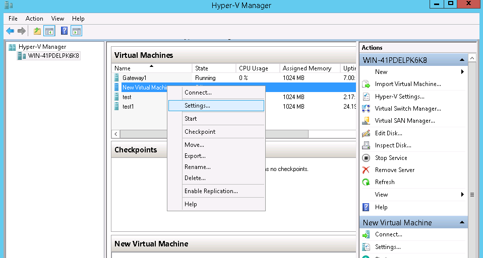Choose Enable Replication... in the context menu
Screen dimensions: 483x258
(216, 191)
